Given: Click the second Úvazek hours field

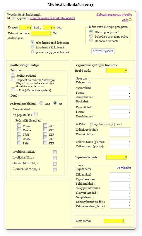Looking at the screenshot, I should coord(49,28).
